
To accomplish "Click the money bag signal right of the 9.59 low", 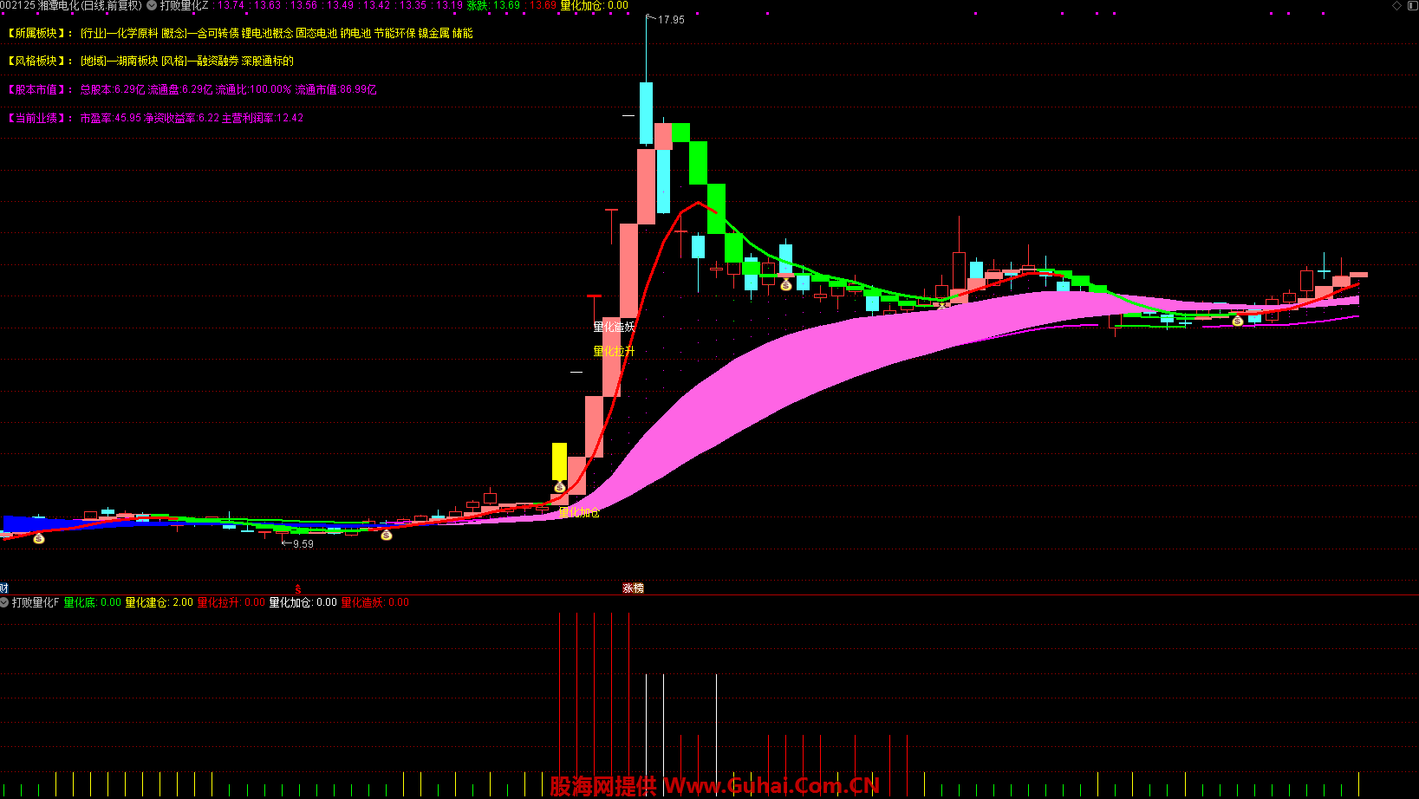I will 387,535.
